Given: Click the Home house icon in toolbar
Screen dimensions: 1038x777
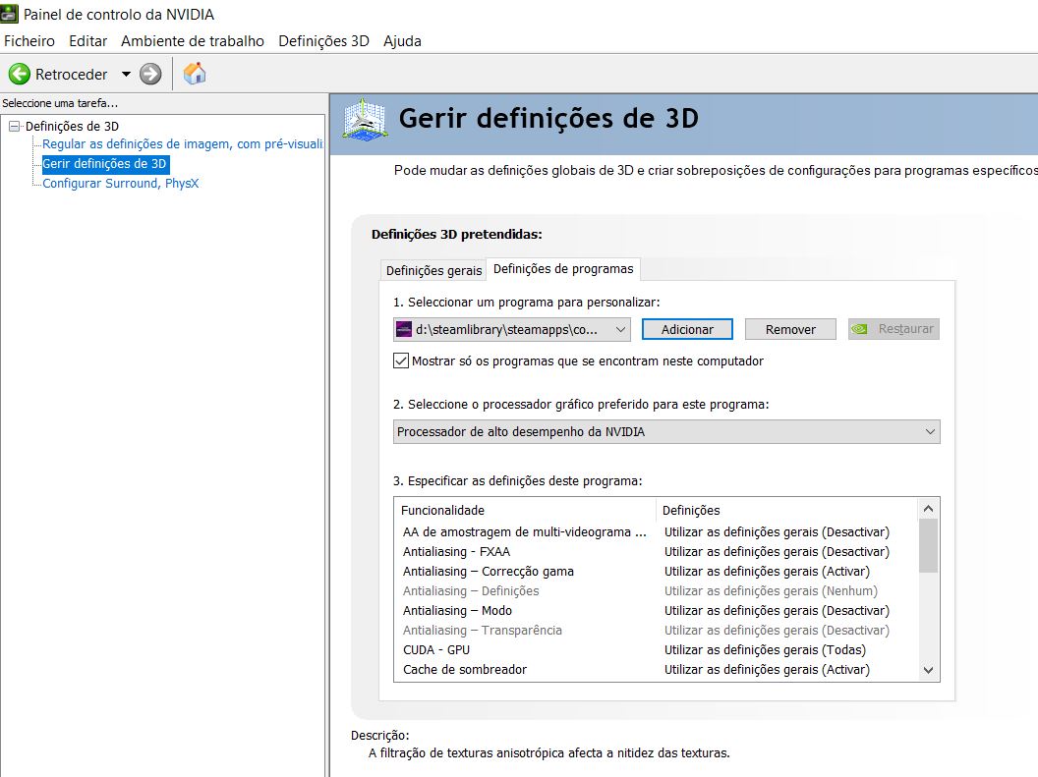Looking at the screenshot, I should point(195,74).
